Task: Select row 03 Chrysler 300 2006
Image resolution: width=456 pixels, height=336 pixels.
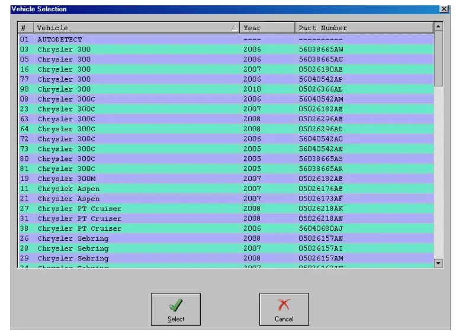Action: 226,49
